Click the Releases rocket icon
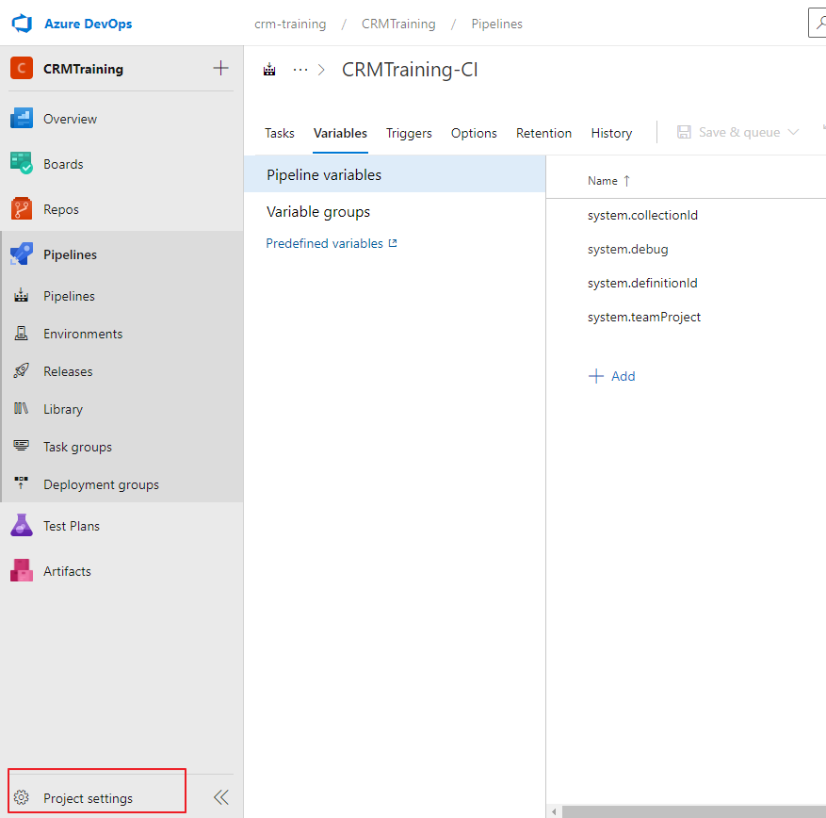The height and width of the screenshot is (818, 826). [x=21, y=370]
